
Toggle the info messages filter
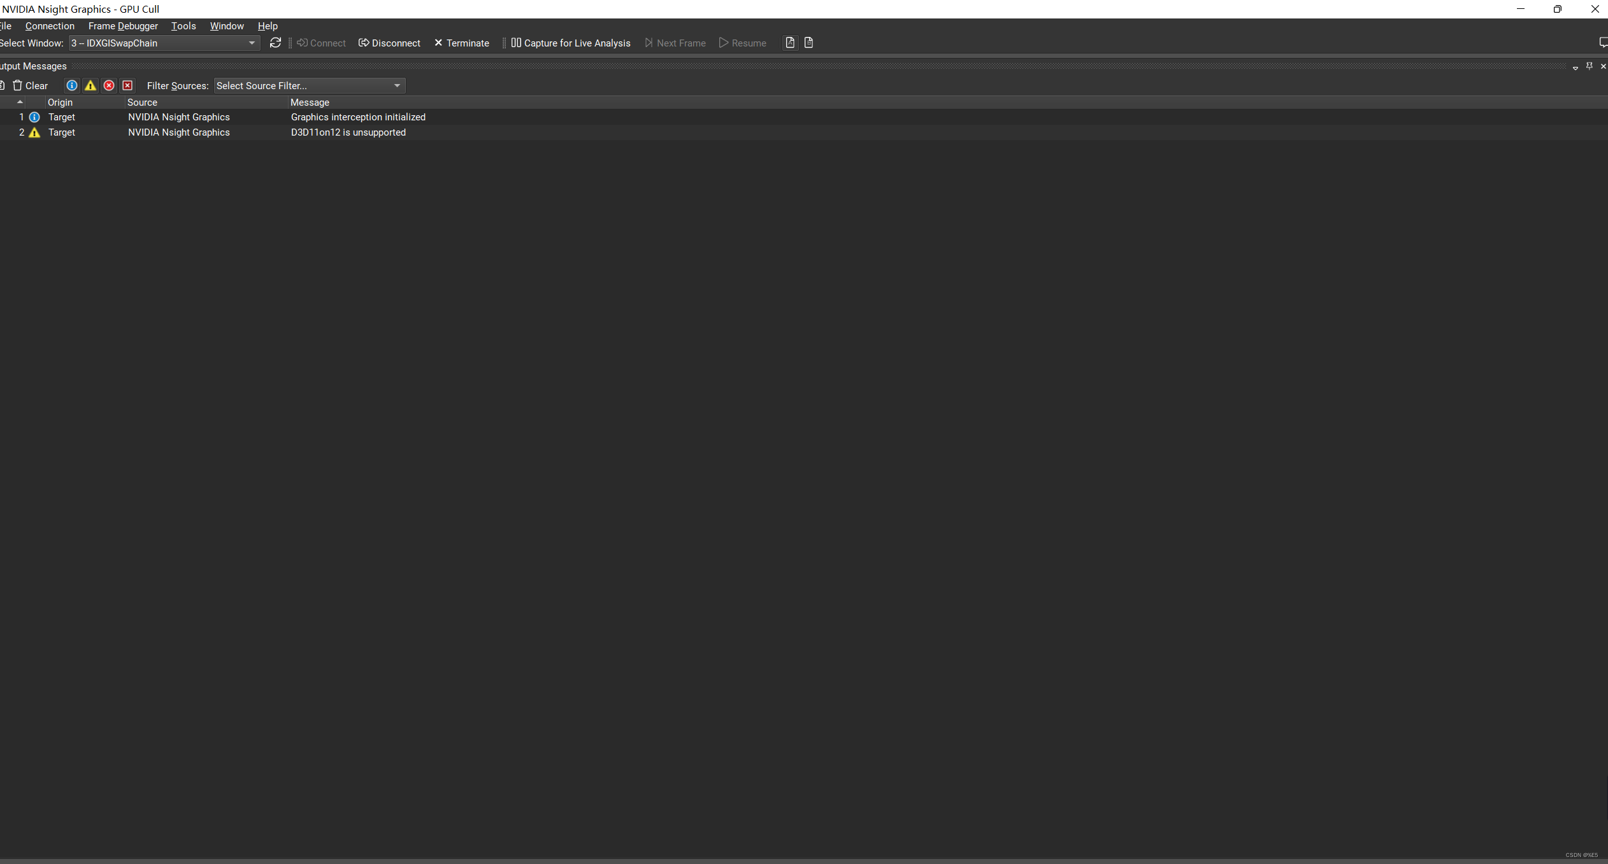click(x=72, y=85)
